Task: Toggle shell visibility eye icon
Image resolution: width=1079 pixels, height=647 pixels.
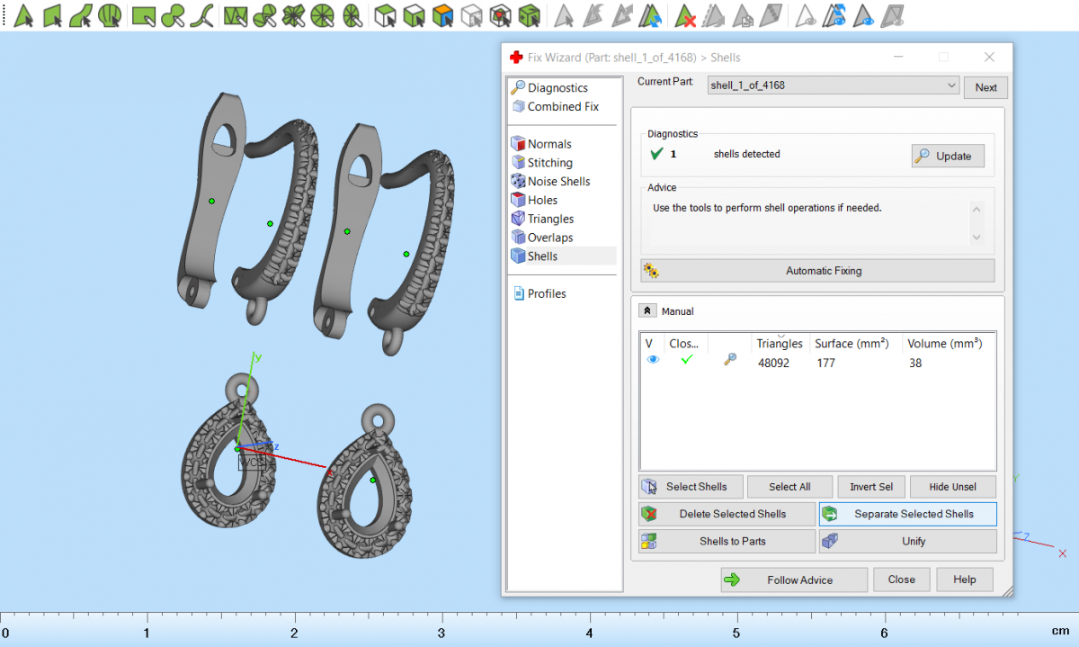Action: pyautogui.click(x=653, y=359)
